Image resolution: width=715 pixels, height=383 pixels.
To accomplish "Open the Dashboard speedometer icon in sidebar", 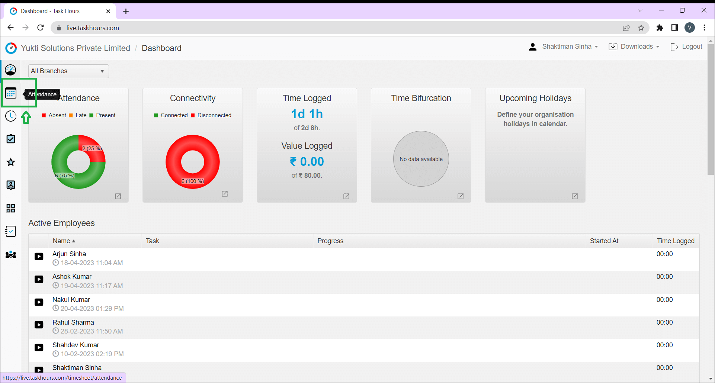I will point(11,70).
